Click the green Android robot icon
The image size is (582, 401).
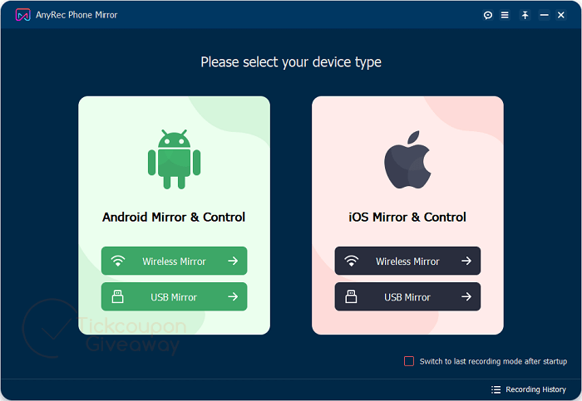[x=174, y=159]
